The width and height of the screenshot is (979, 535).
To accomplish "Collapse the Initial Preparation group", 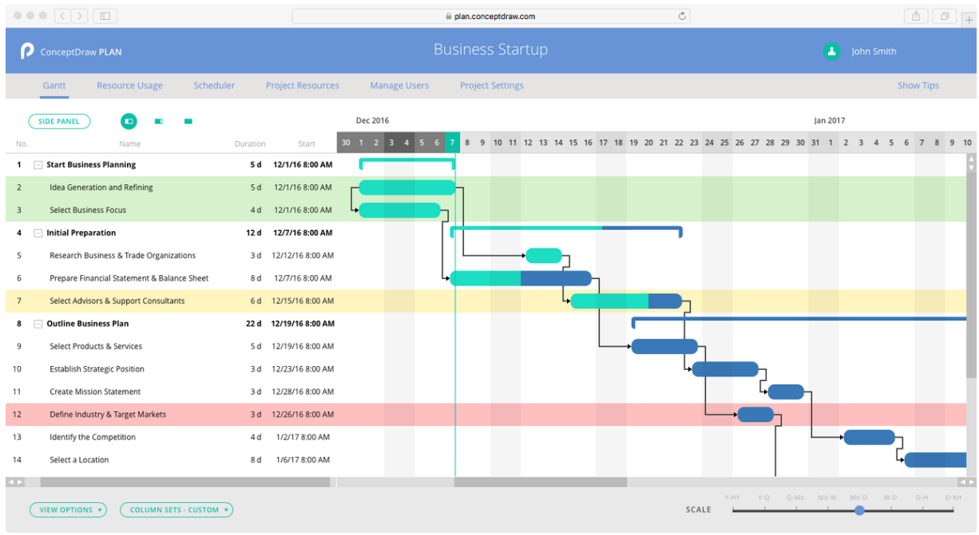I will (x=38, y=234).
